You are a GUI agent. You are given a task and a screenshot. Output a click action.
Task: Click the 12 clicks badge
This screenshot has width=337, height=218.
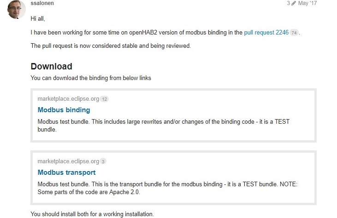coord(104,99)
